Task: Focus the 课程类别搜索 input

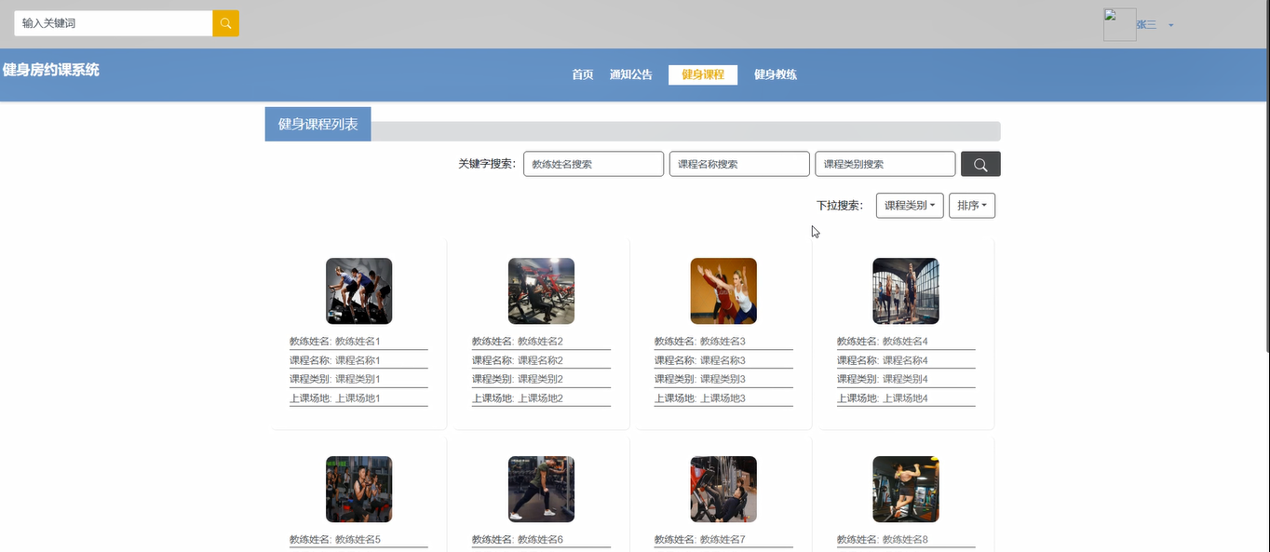Action: 885,164
